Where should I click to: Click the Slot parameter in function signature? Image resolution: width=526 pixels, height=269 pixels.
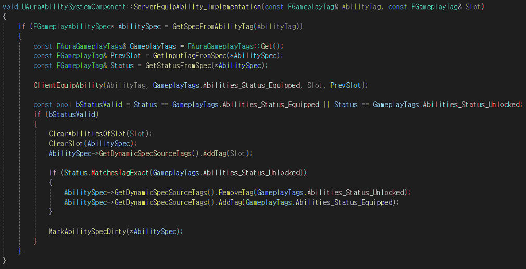[x=473, y=7]
